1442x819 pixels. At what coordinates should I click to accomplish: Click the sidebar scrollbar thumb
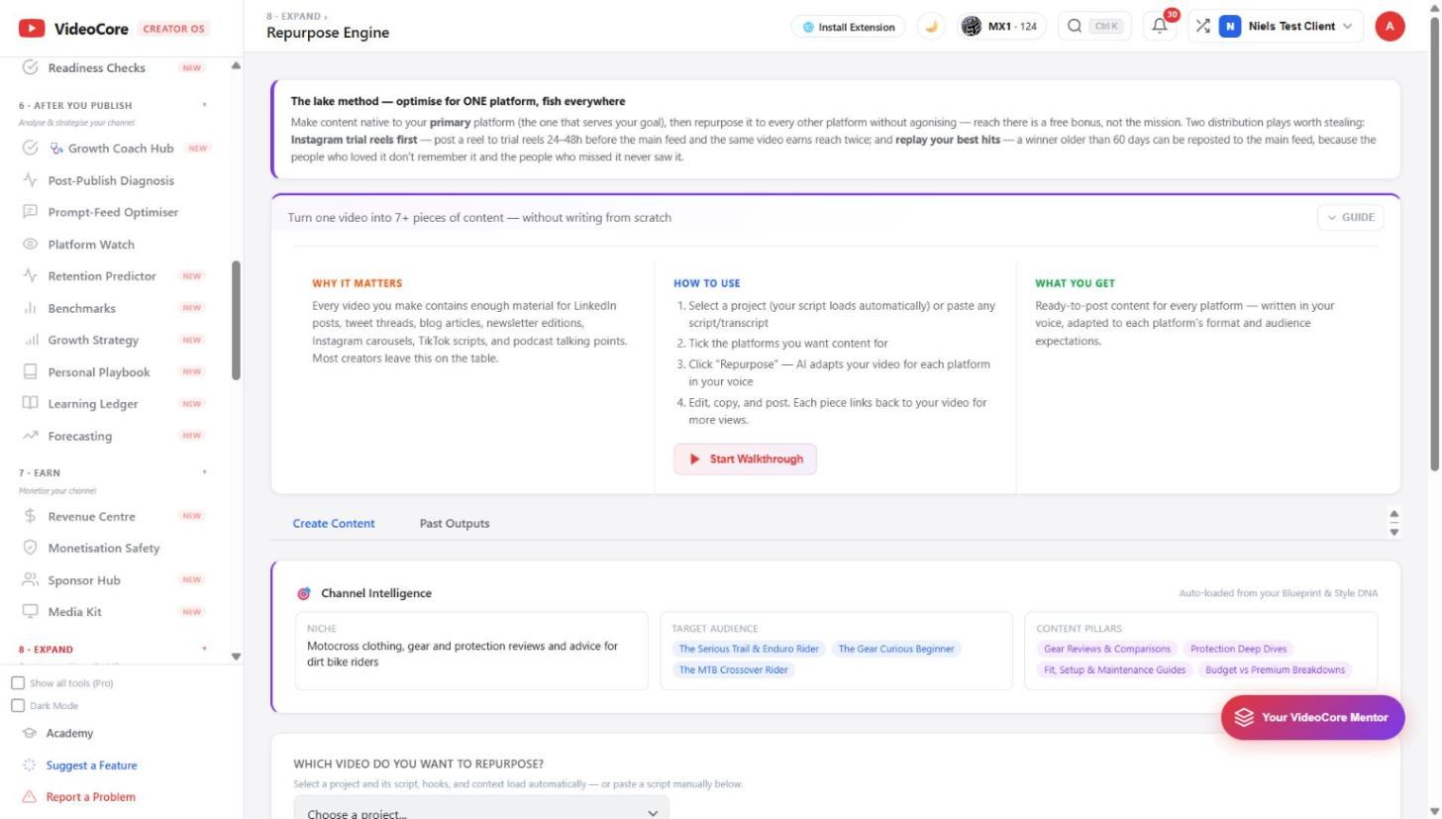coord(236,321)
